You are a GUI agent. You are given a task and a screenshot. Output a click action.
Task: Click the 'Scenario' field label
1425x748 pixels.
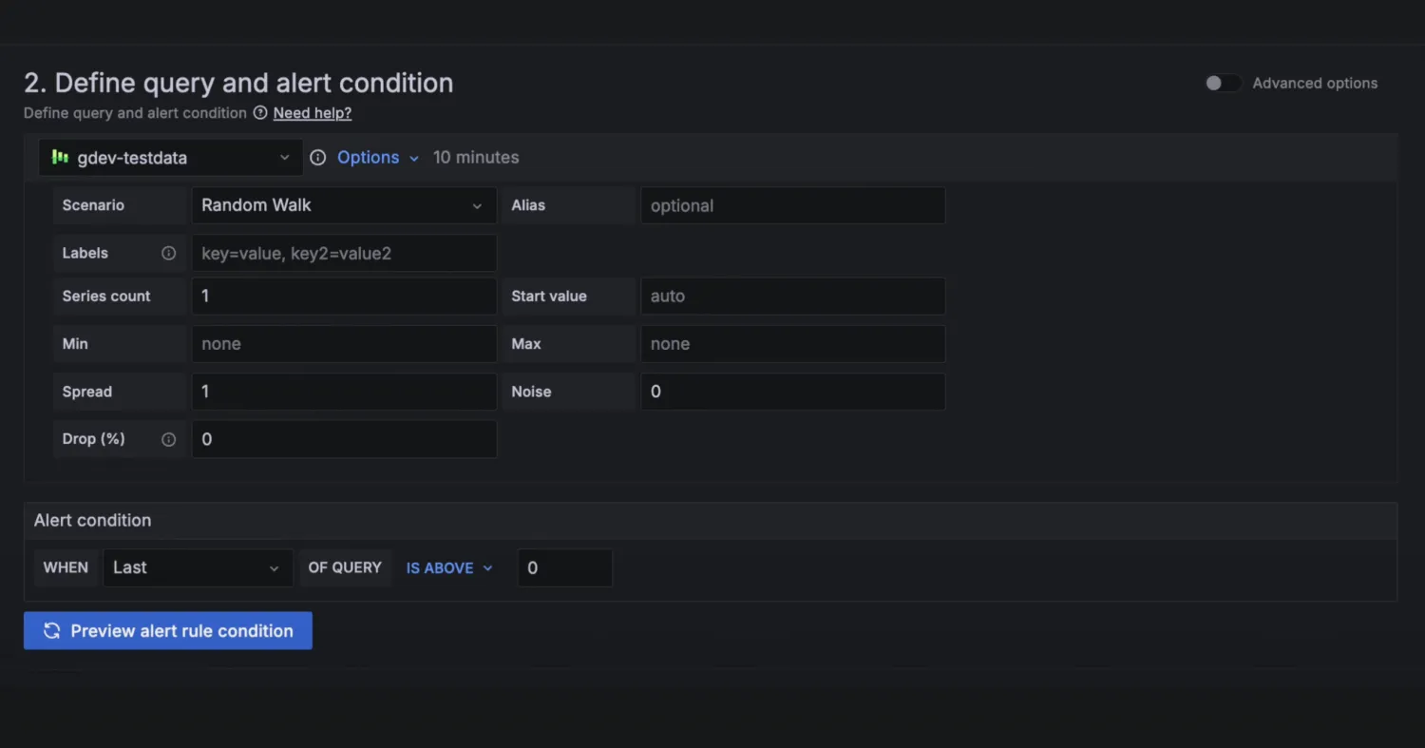point(93,205)
